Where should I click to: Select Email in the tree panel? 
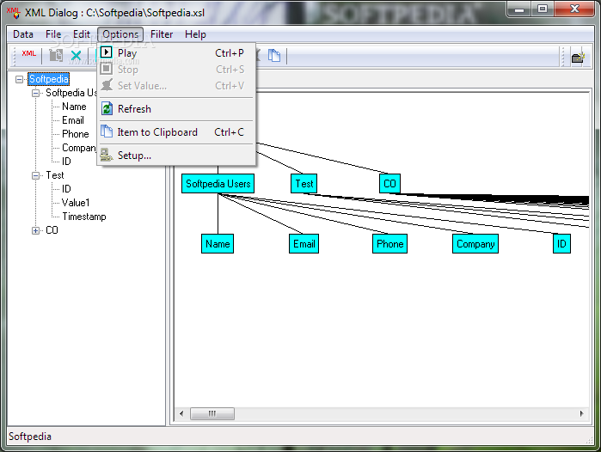(73, 120)
